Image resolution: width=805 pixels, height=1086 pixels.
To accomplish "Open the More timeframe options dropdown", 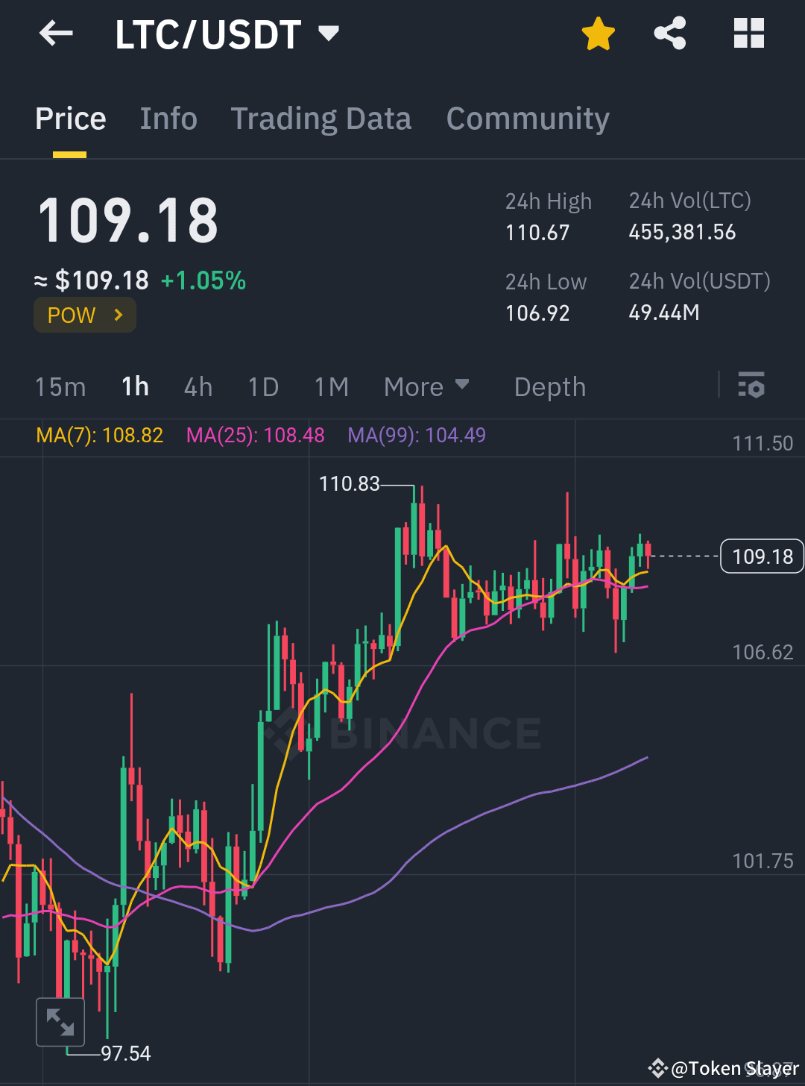I will [x=426, y=386].
